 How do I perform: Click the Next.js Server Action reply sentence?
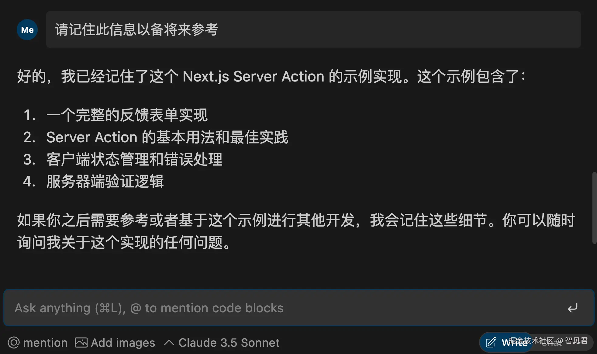tap(271, 76)
